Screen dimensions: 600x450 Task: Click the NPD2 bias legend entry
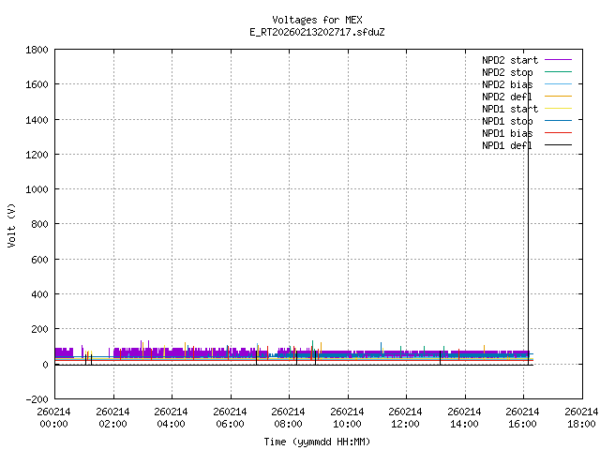(x=507, y=84)
